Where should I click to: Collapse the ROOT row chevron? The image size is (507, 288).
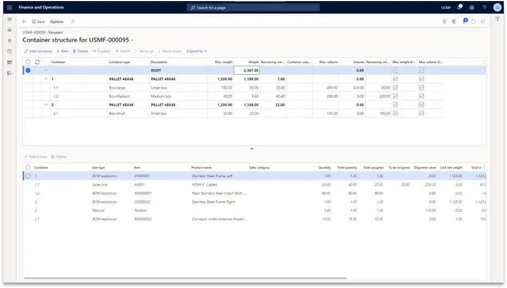click(x=46, y=70)
